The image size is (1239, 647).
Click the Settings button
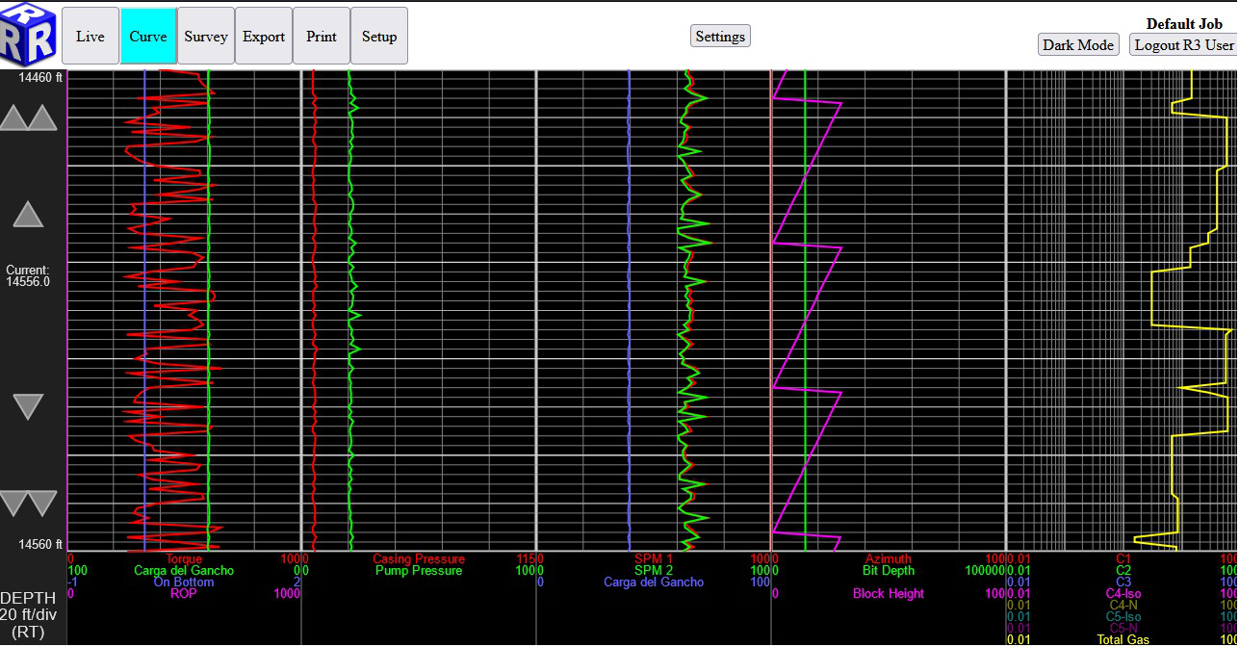(720, 37)
